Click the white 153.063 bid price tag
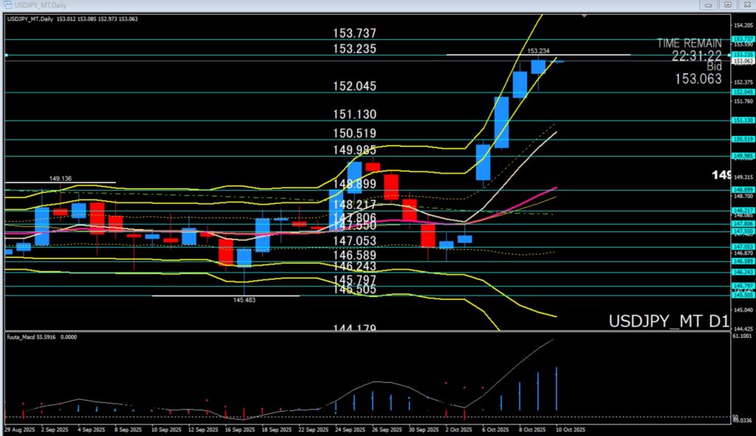 click(x=741, y=61)
